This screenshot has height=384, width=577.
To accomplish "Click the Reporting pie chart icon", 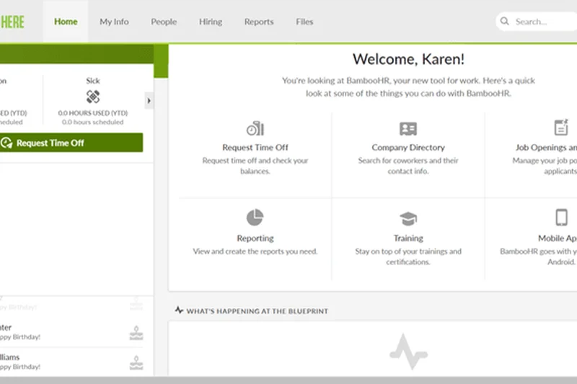I will pyautogui.click(x=255, y=217).
